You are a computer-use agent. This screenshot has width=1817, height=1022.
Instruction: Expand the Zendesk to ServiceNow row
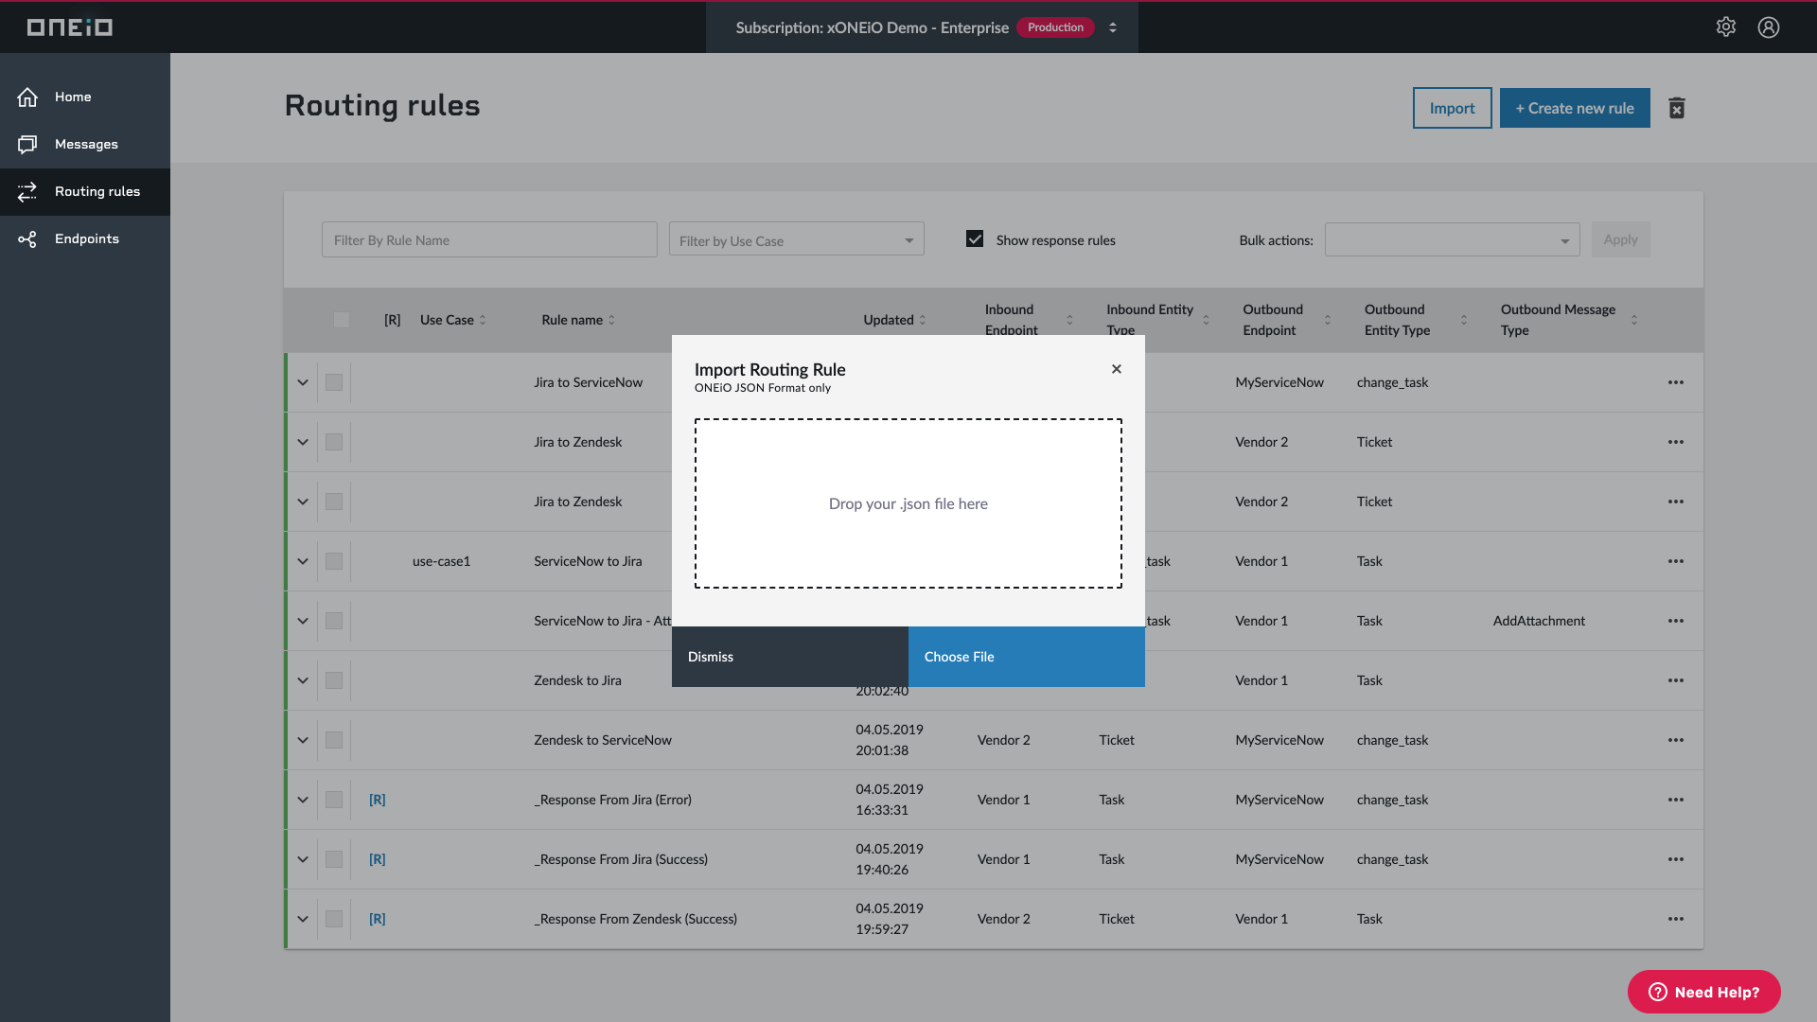click(303, 740)
